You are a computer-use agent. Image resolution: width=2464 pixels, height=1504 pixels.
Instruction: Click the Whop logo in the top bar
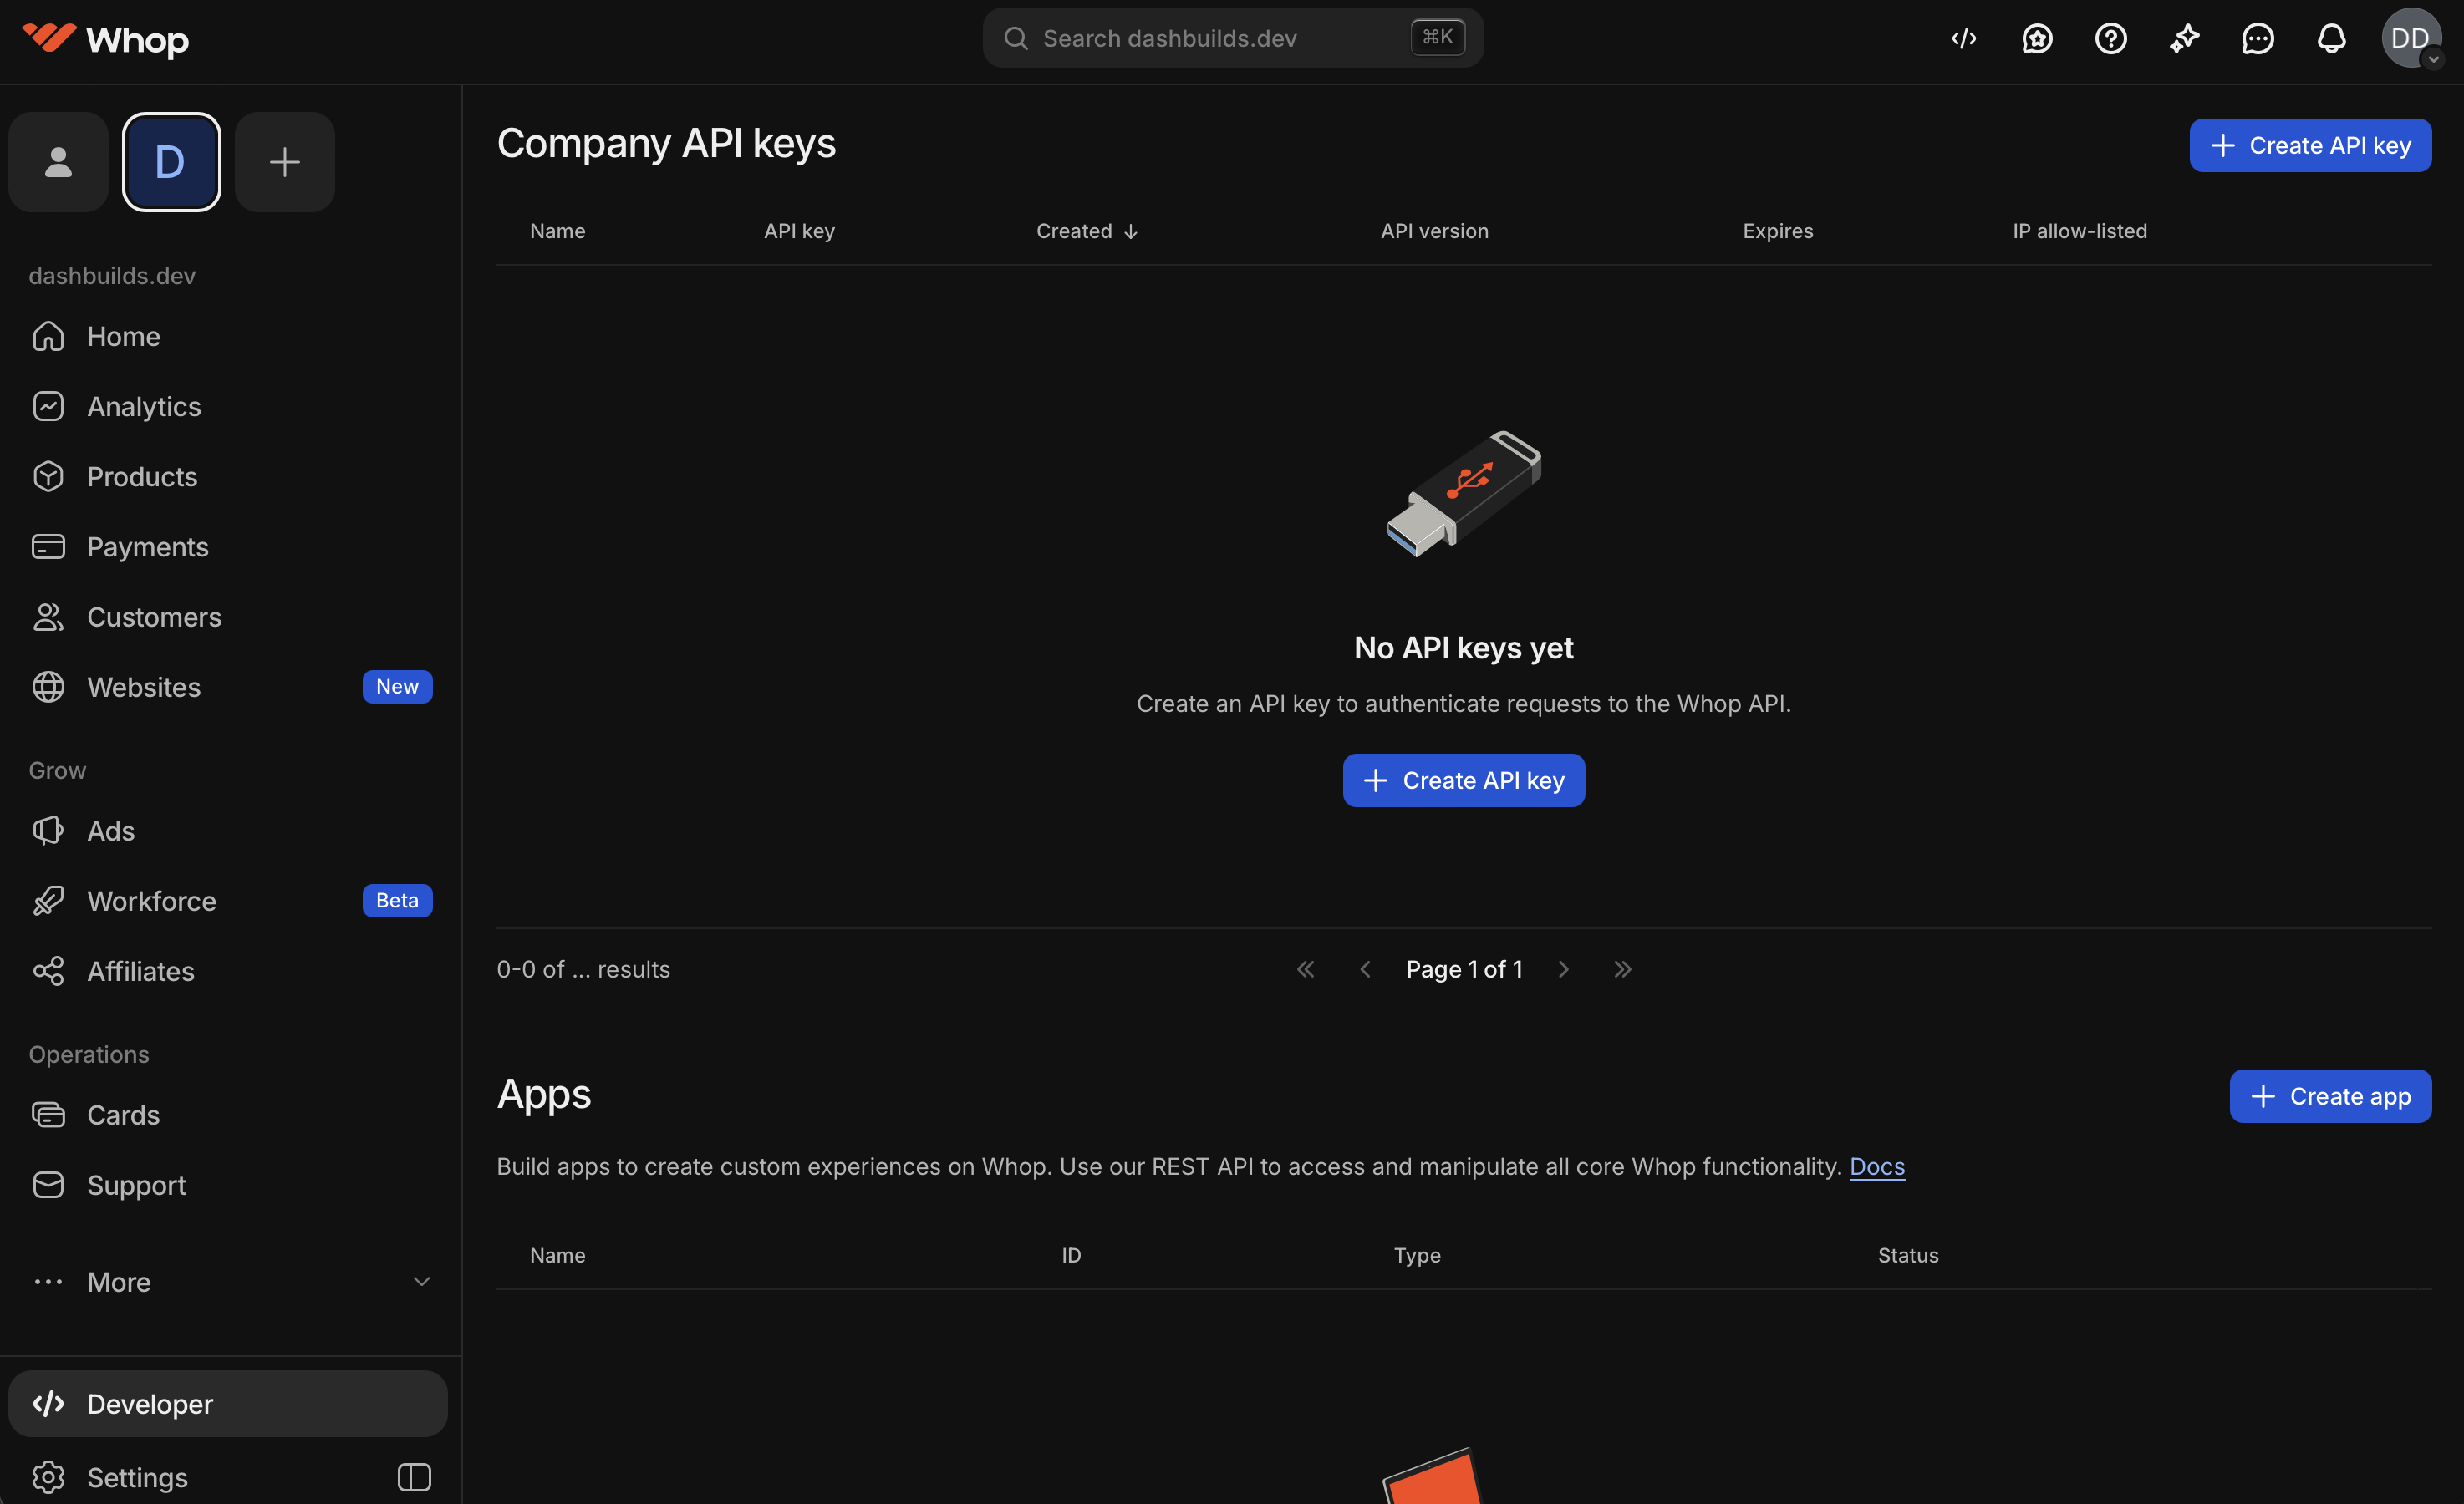pyautogui.click(x=105, y=39)
